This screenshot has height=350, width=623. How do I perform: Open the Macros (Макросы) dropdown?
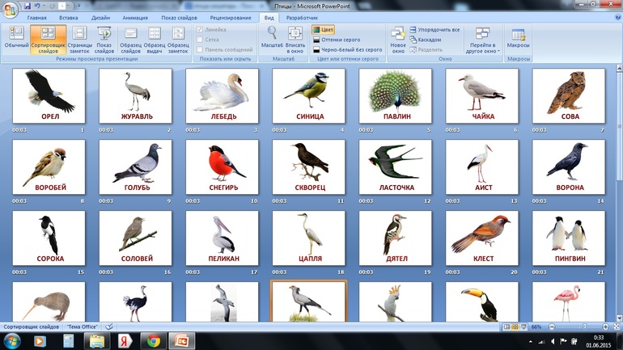(518, 38)
